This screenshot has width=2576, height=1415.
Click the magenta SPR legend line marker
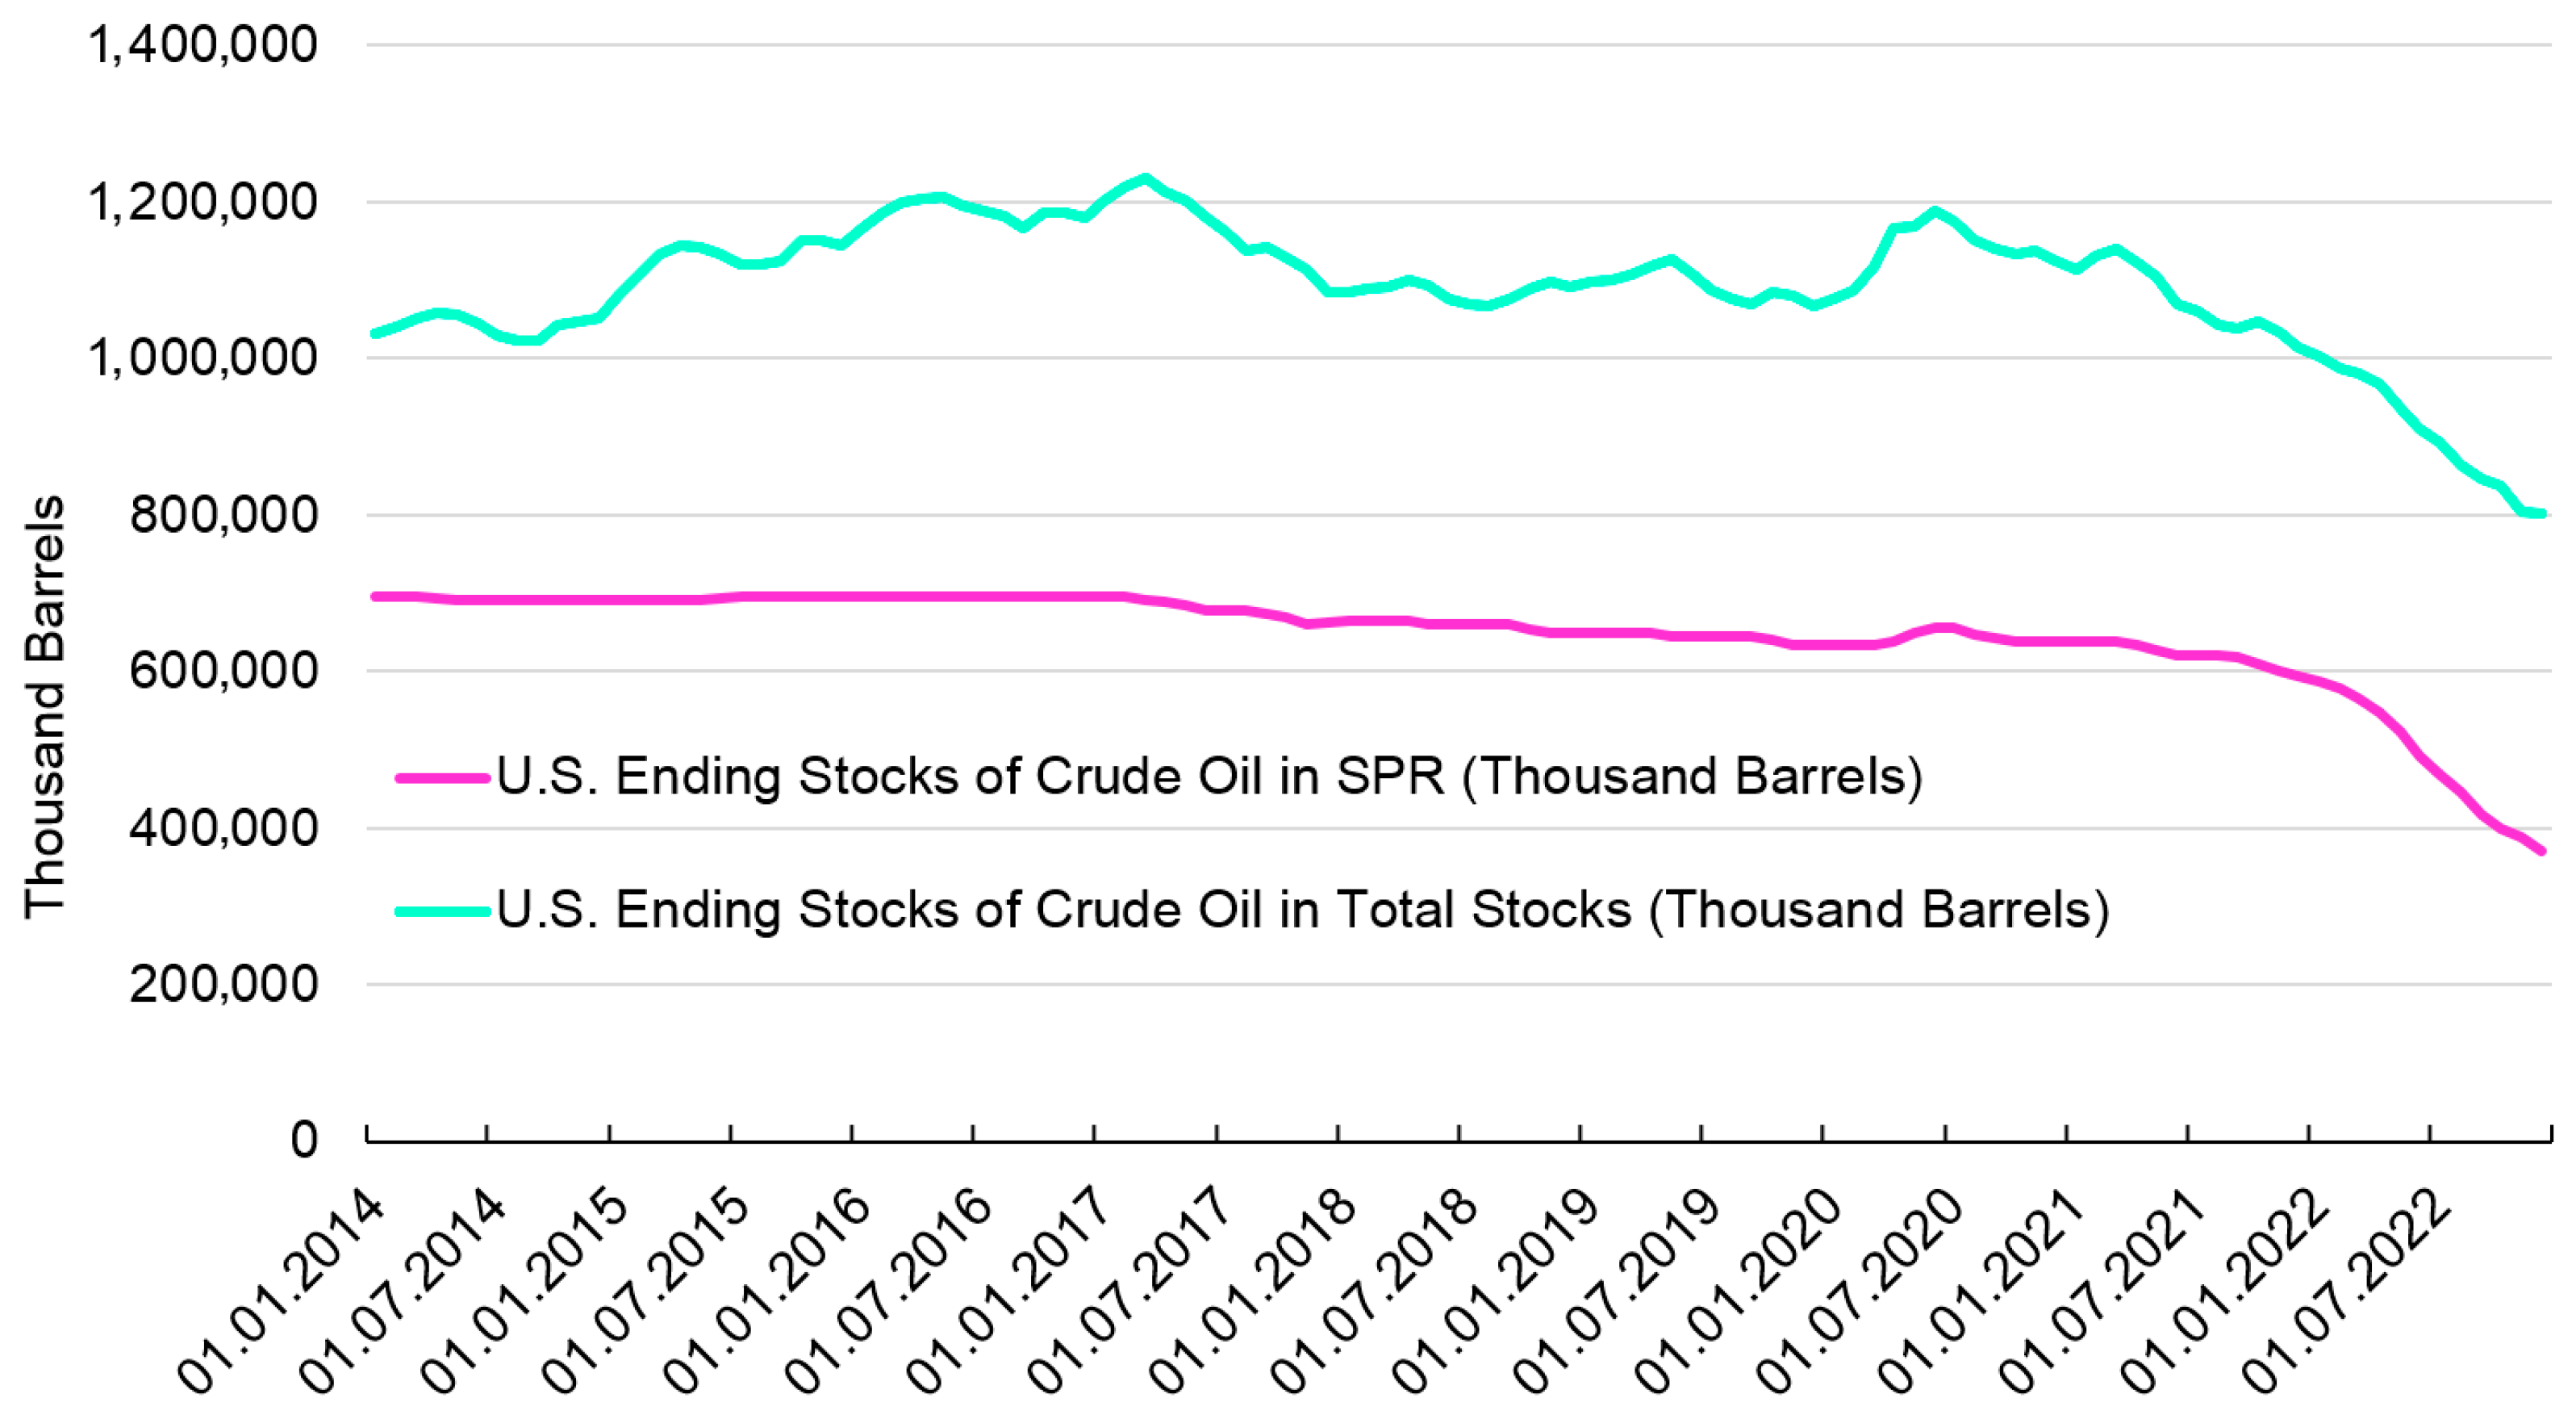coord(443,777)
